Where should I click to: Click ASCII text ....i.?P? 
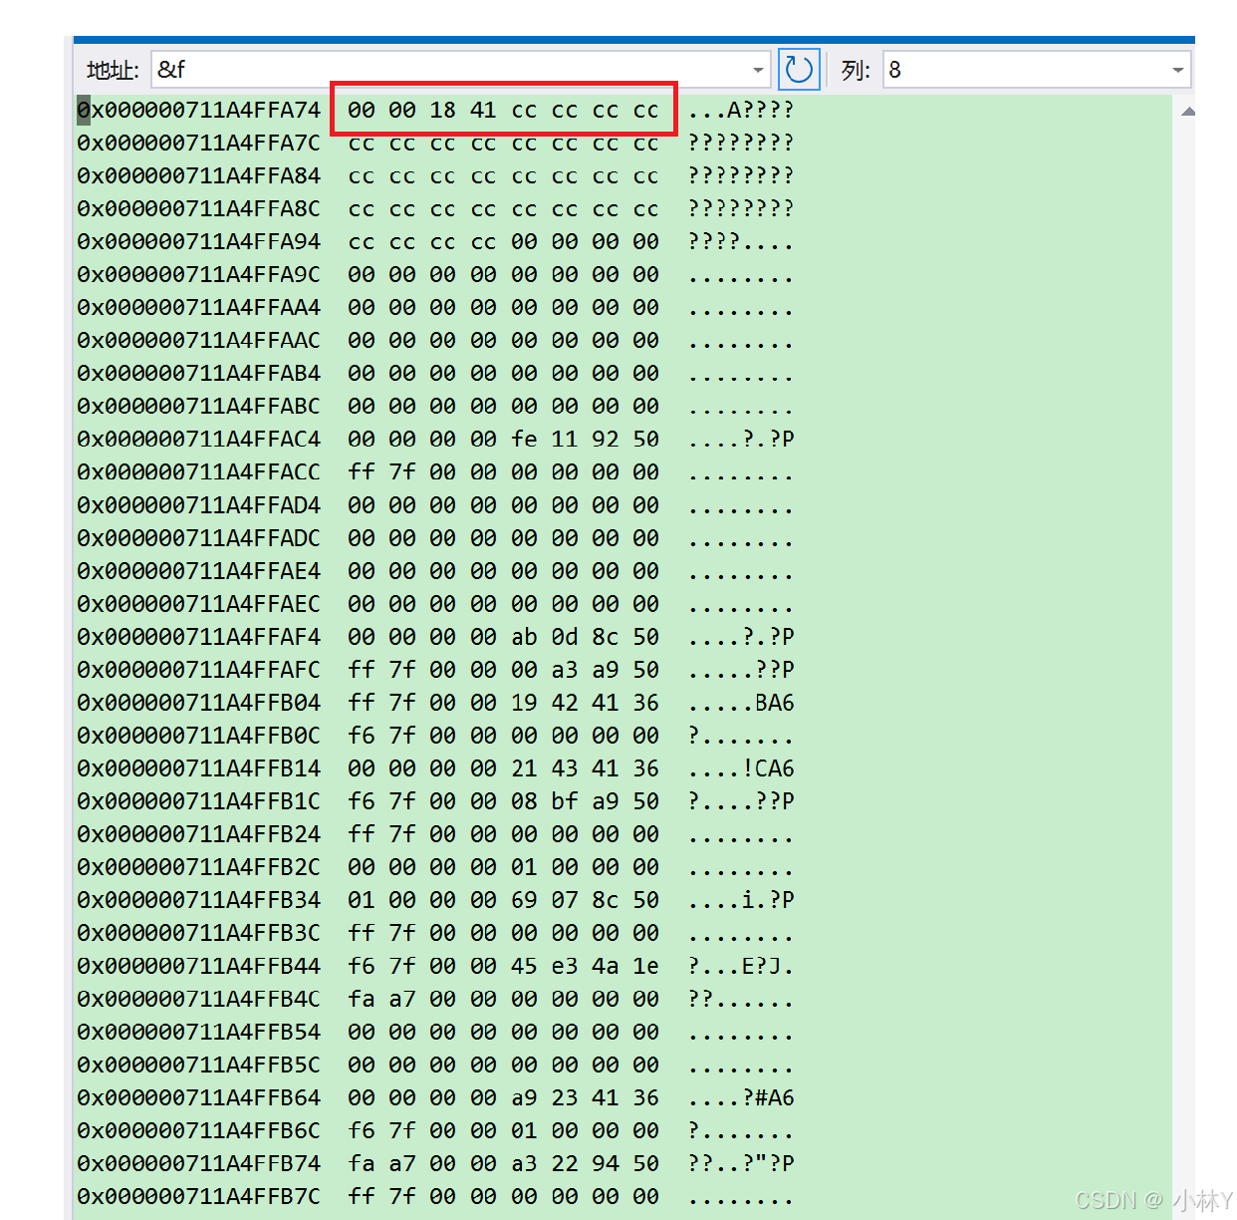tap(740, 899)
